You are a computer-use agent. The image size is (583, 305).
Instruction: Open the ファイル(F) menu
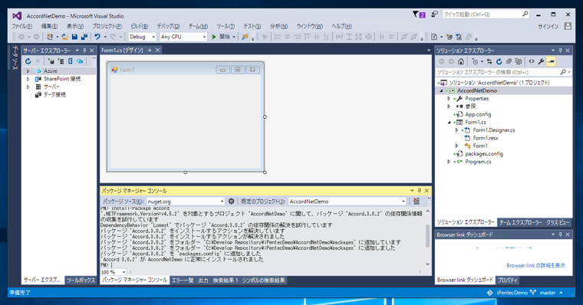pyautogui.click(x=21, y=26)
